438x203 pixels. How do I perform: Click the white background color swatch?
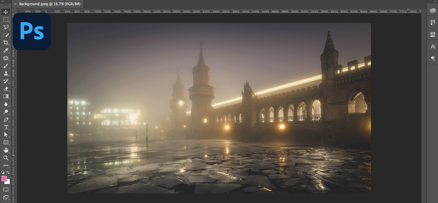(x=8, y=182)
